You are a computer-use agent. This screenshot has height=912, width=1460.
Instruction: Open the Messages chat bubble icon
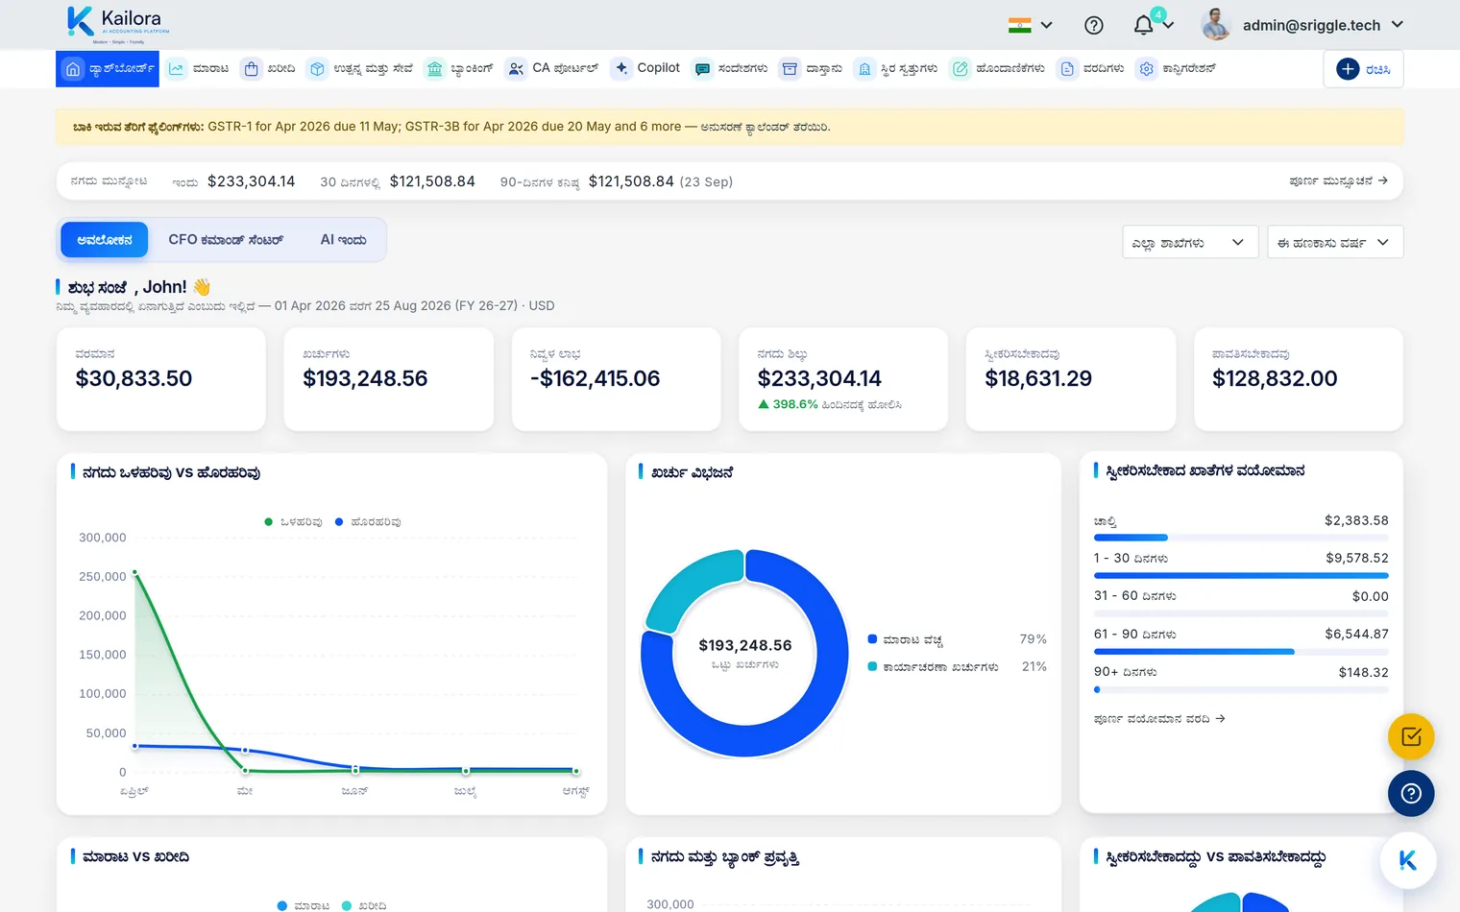pyautogui.click(x=702, y=69)
